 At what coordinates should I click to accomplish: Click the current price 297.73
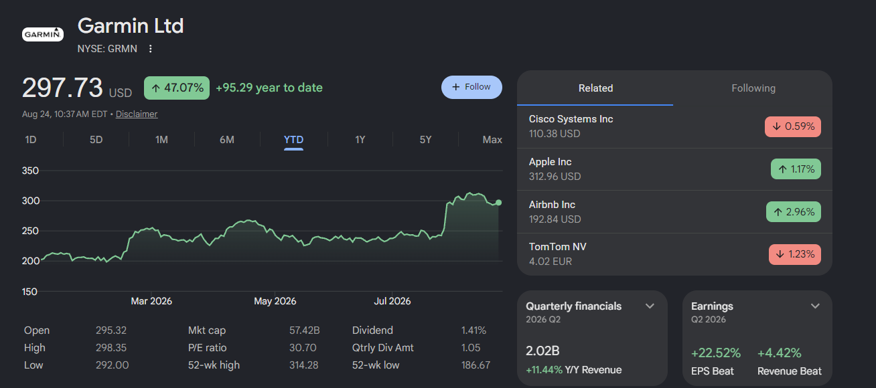click(62, 88)
